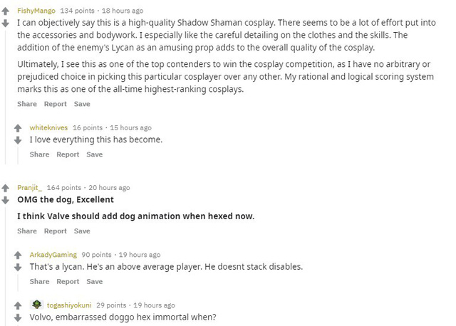Downvote Pranjit_'s comment about the dog
456x326 pixels.
tap(6, 200)
